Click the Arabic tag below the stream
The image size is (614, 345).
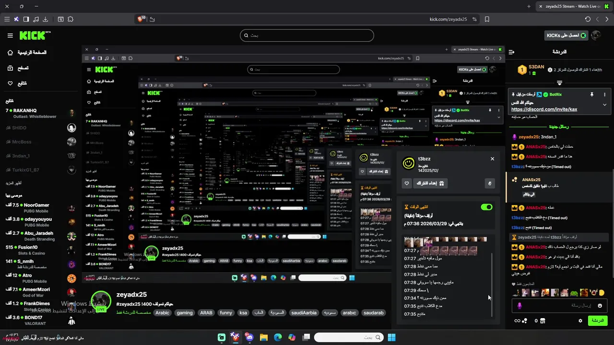pos(162,312)
